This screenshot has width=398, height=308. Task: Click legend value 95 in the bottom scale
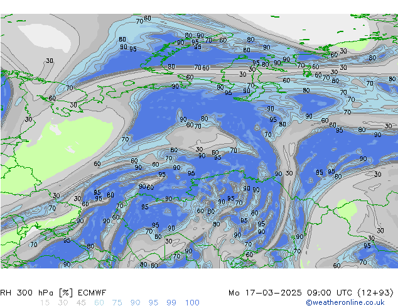click(153, 303)
